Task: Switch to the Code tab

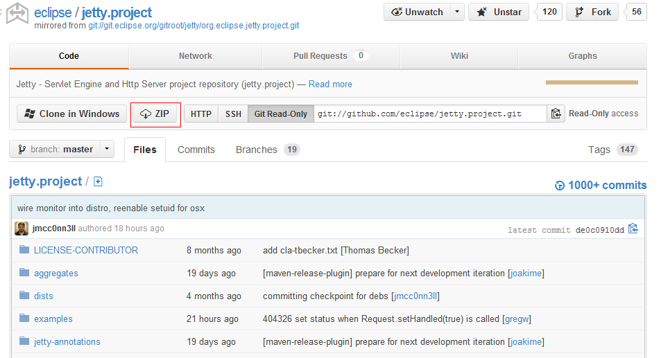Action: click(x=69, y=56)
